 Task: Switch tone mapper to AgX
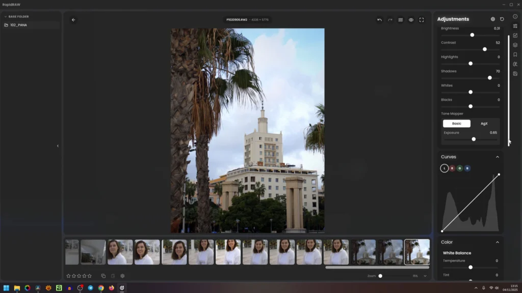click(484, 124)
